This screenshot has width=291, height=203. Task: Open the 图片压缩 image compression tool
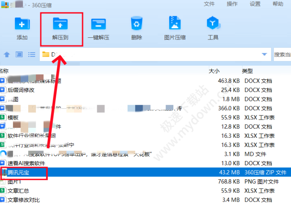175,23
